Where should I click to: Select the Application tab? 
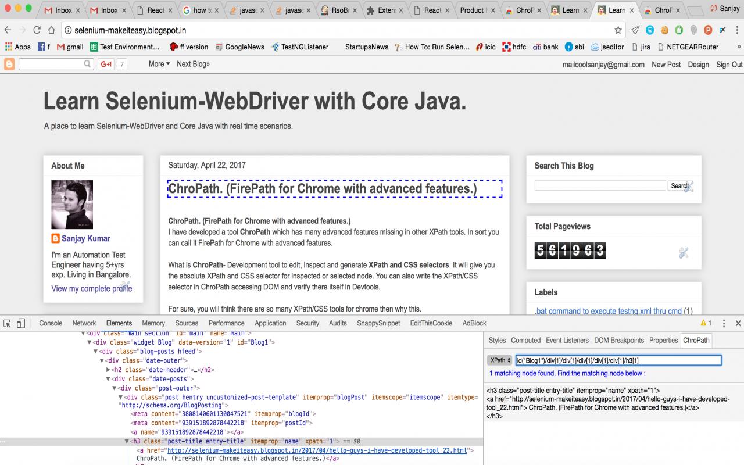click(x=270, y=323)
